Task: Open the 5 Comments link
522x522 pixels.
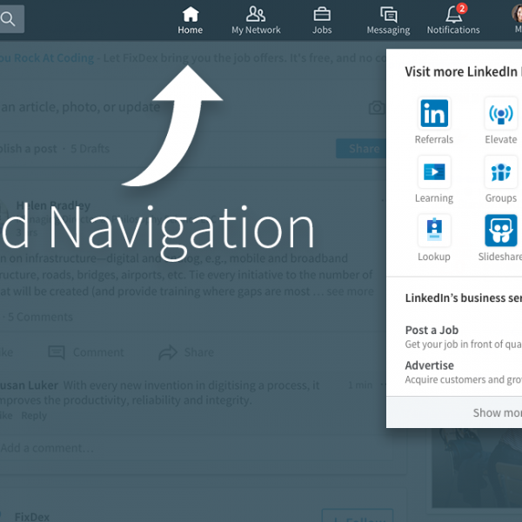Action: (40, 317)
